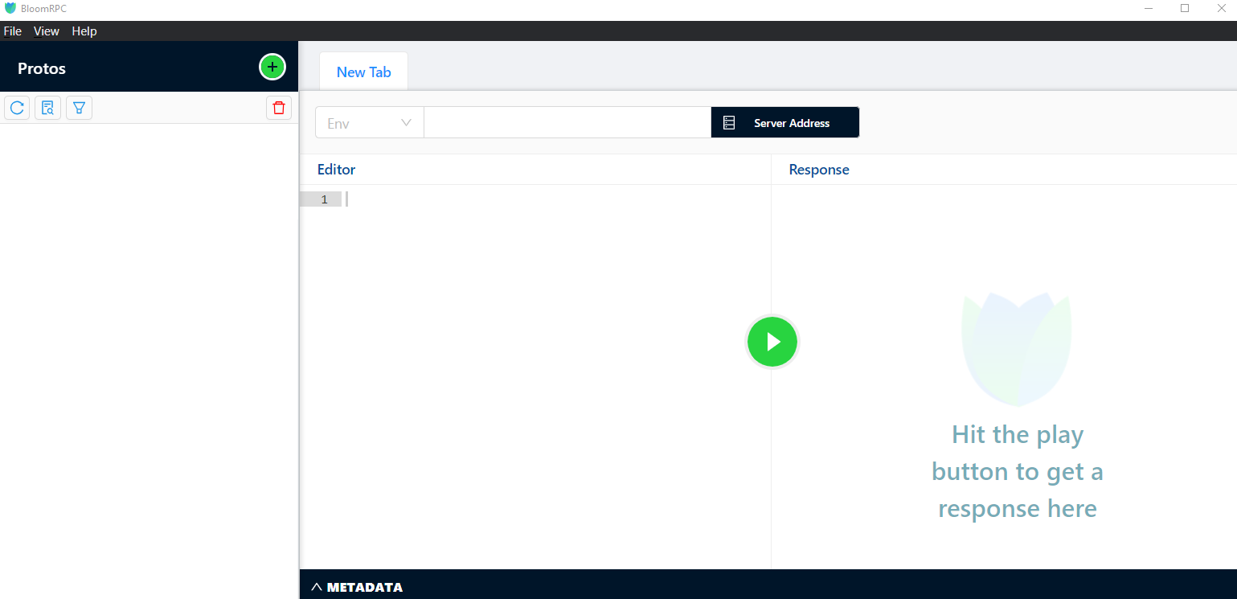
Task: Switch to the New Tab
Action: click(x=363, y=71)
